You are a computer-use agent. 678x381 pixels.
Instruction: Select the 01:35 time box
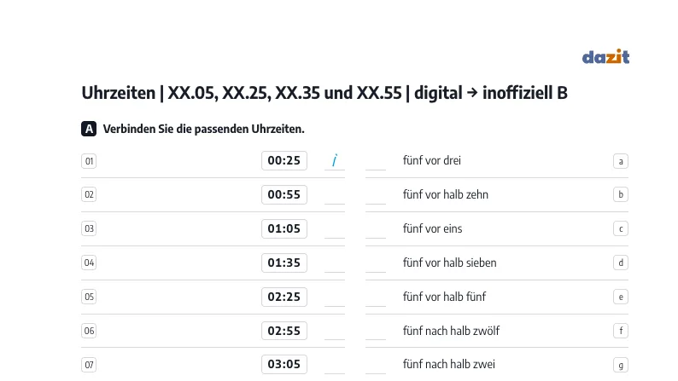coord(284,263)
